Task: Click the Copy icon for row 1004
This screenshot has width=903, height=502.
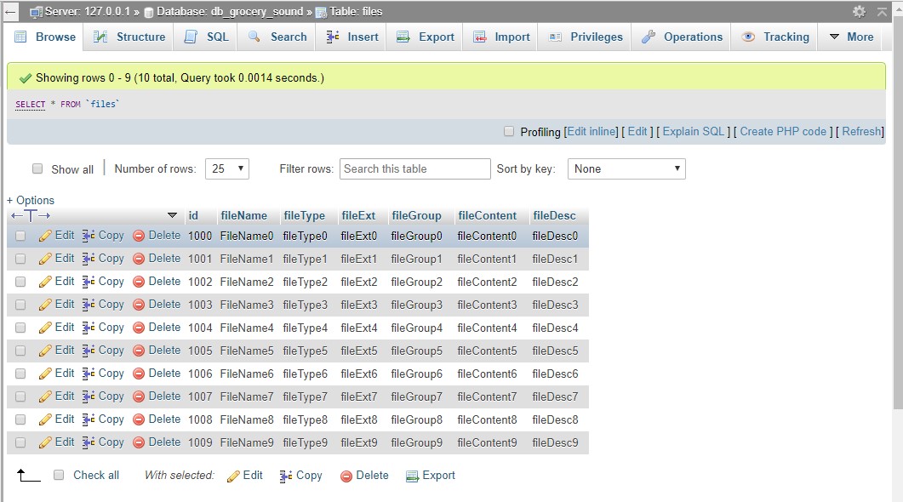Action: (89, 328)
